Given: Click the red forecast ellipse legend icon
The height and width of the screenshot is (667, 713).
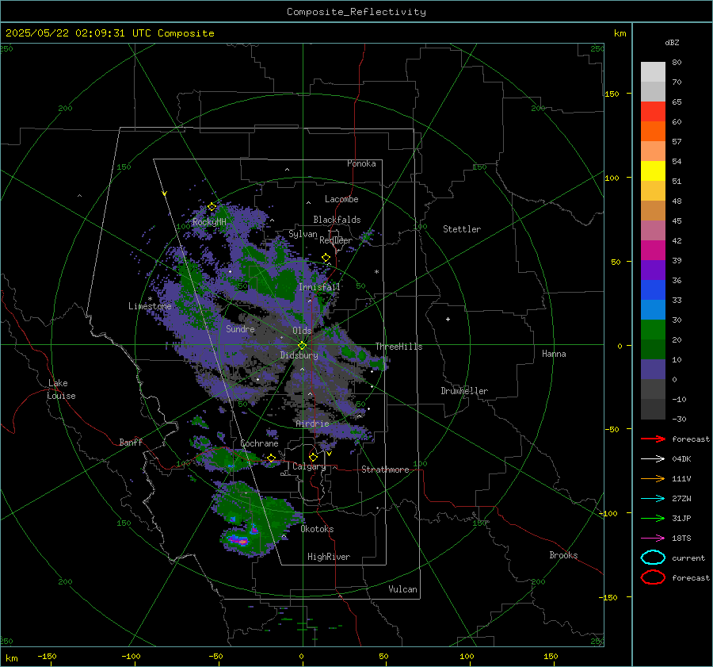Looking at the screenshot, I should tap(653, 577).
